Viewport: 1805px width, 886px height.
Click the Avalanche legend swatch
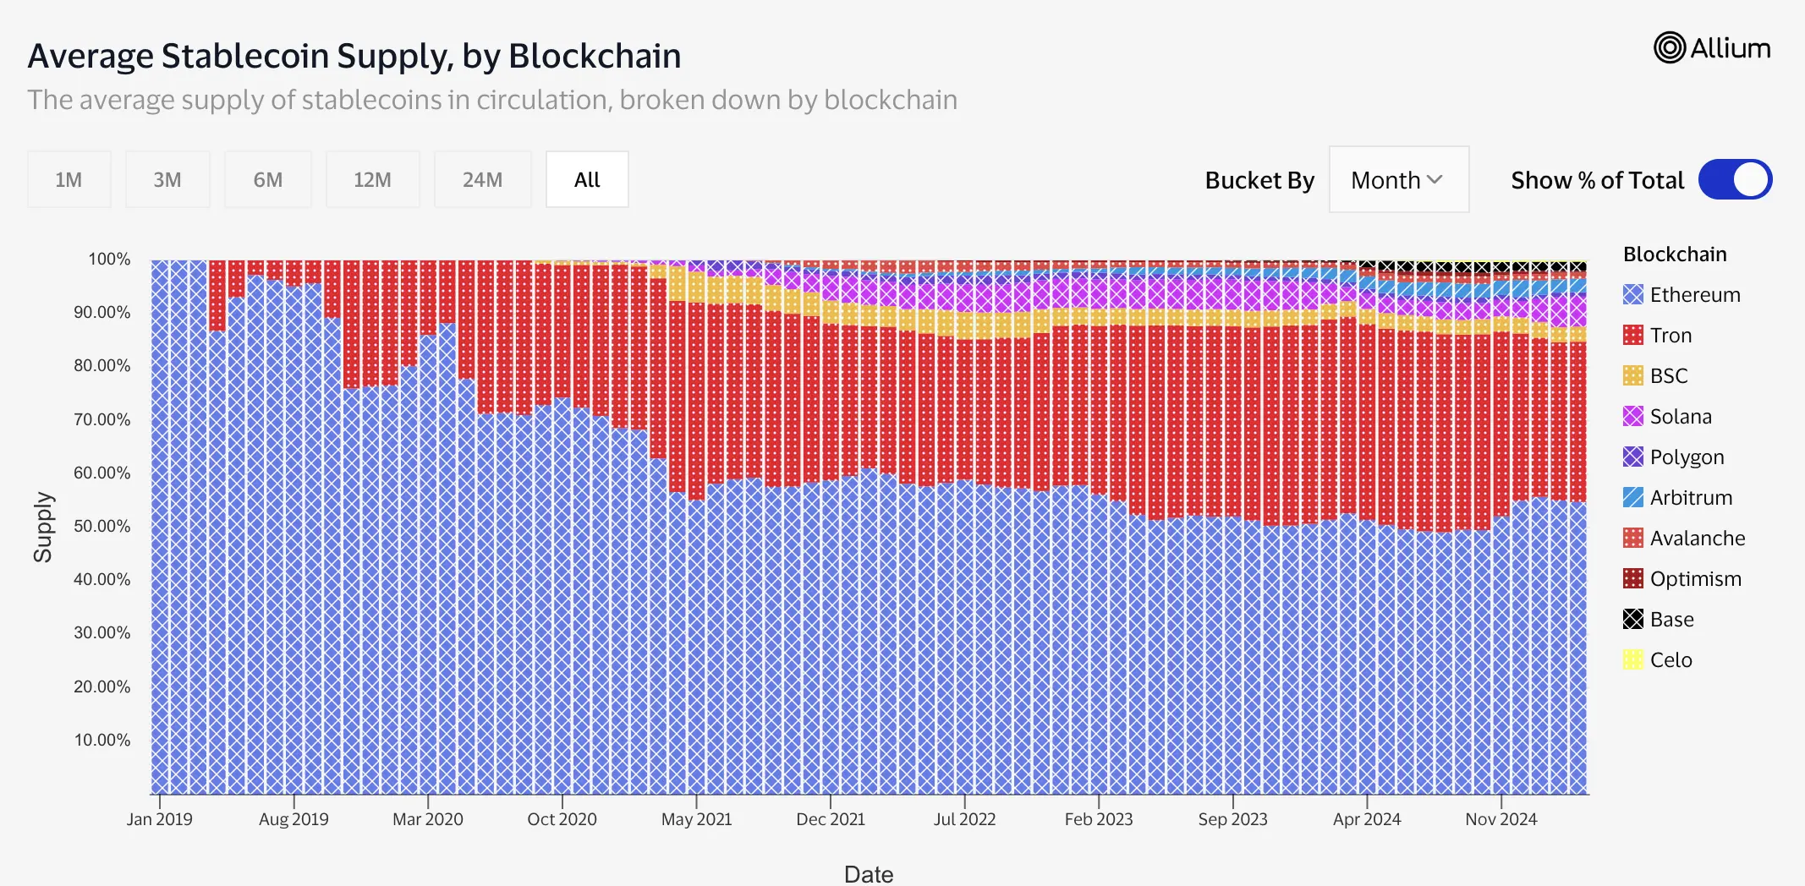1633,538
